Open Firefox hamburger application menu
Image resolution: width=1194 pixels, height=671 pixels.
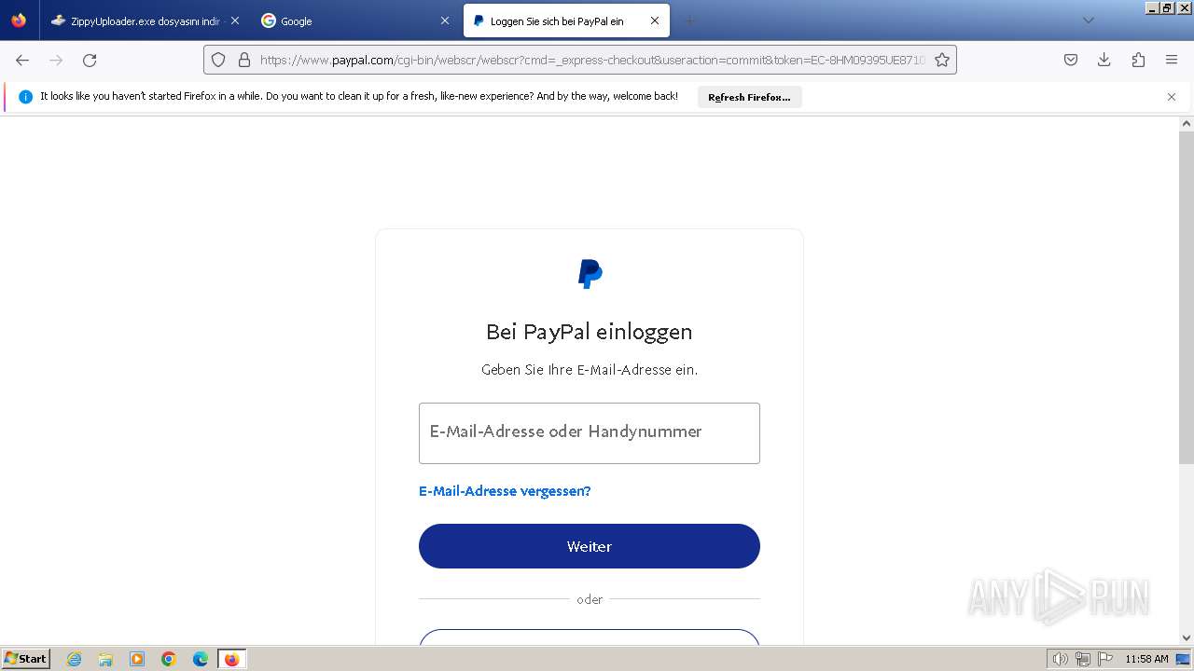(x=1172, y=60)
